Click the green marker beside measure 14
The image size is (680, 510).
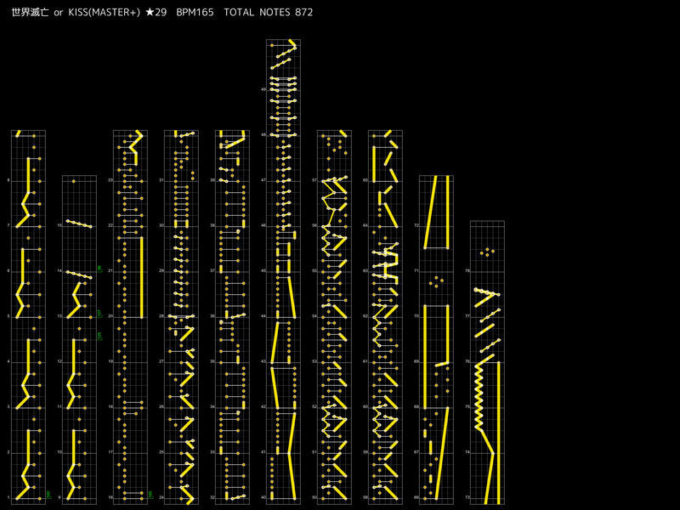pos(99,269)
